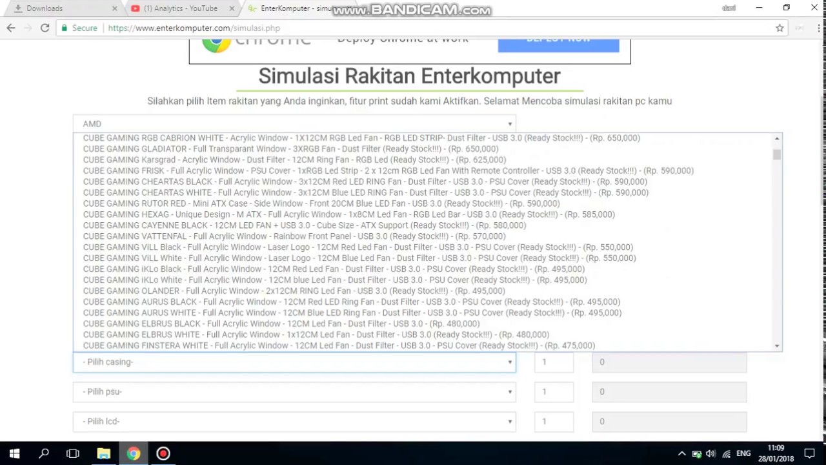Open the Windows Start menu
826x465 pixels.
click(x=14, y=453)
